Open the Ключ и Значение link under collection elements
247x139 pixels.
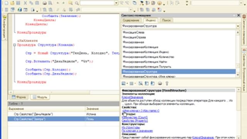point(132,97)
